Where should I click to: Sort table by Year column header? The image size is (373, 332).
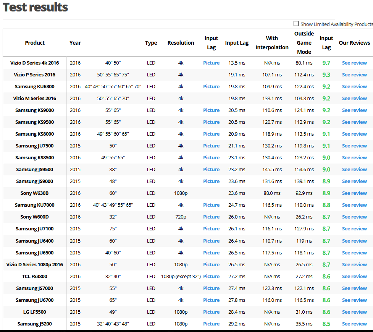[x=75, y=43]
